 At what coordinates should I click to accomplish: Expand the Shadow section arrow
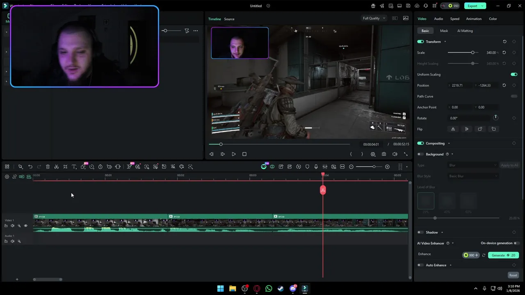(442, 232)
